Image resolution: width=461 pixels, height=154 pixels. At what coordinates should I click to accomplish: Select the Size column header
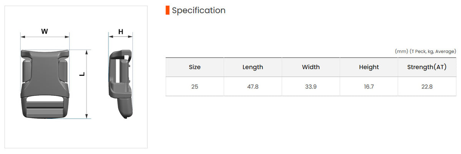[195, 67]
